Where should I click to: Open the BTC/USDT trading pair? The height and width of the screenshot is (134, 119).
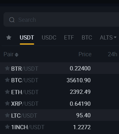coord(59,80)
